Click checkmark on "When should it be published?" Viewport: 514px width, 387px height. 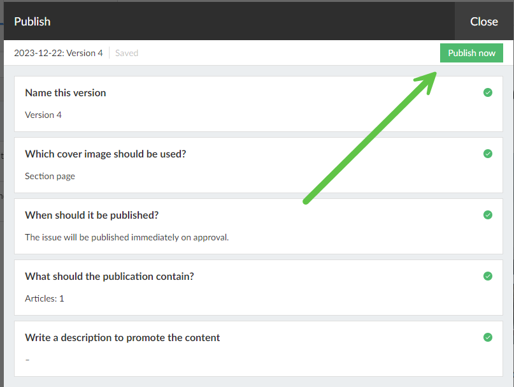pos(487,215)
